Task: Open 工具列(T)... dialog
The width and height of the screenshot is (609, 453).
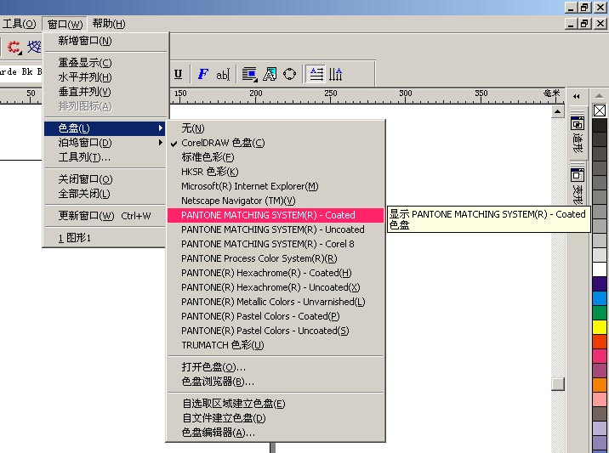Action: point(105,157)
